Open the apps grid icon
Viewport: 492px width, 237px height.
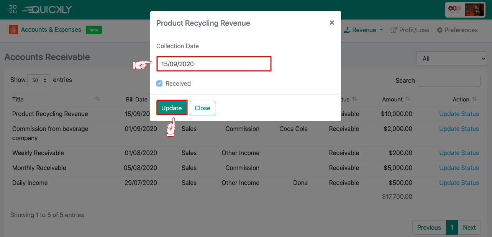[13, 10]
